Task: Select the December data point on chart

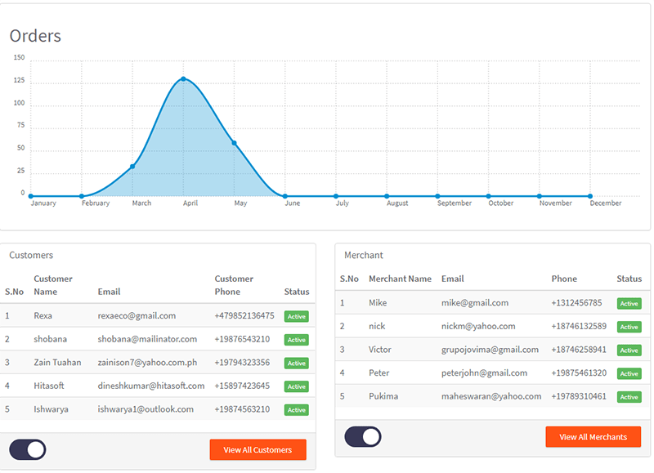Action: click(589, 196)
